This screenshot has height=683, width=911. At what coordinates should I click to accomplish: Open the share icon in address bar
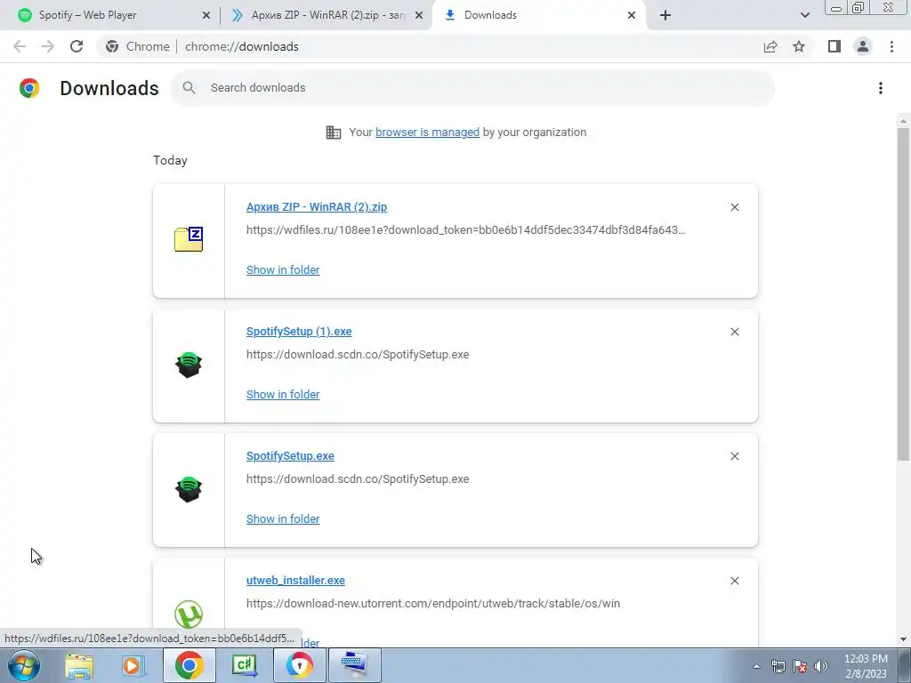point(770,46)
